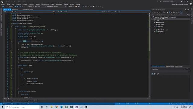Select MainWindow.xaml in Solution Explorer

(x=163, y=30)
